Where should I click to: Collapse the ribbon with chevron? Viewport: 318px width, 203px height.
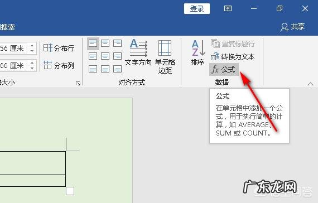click(311, 84)
